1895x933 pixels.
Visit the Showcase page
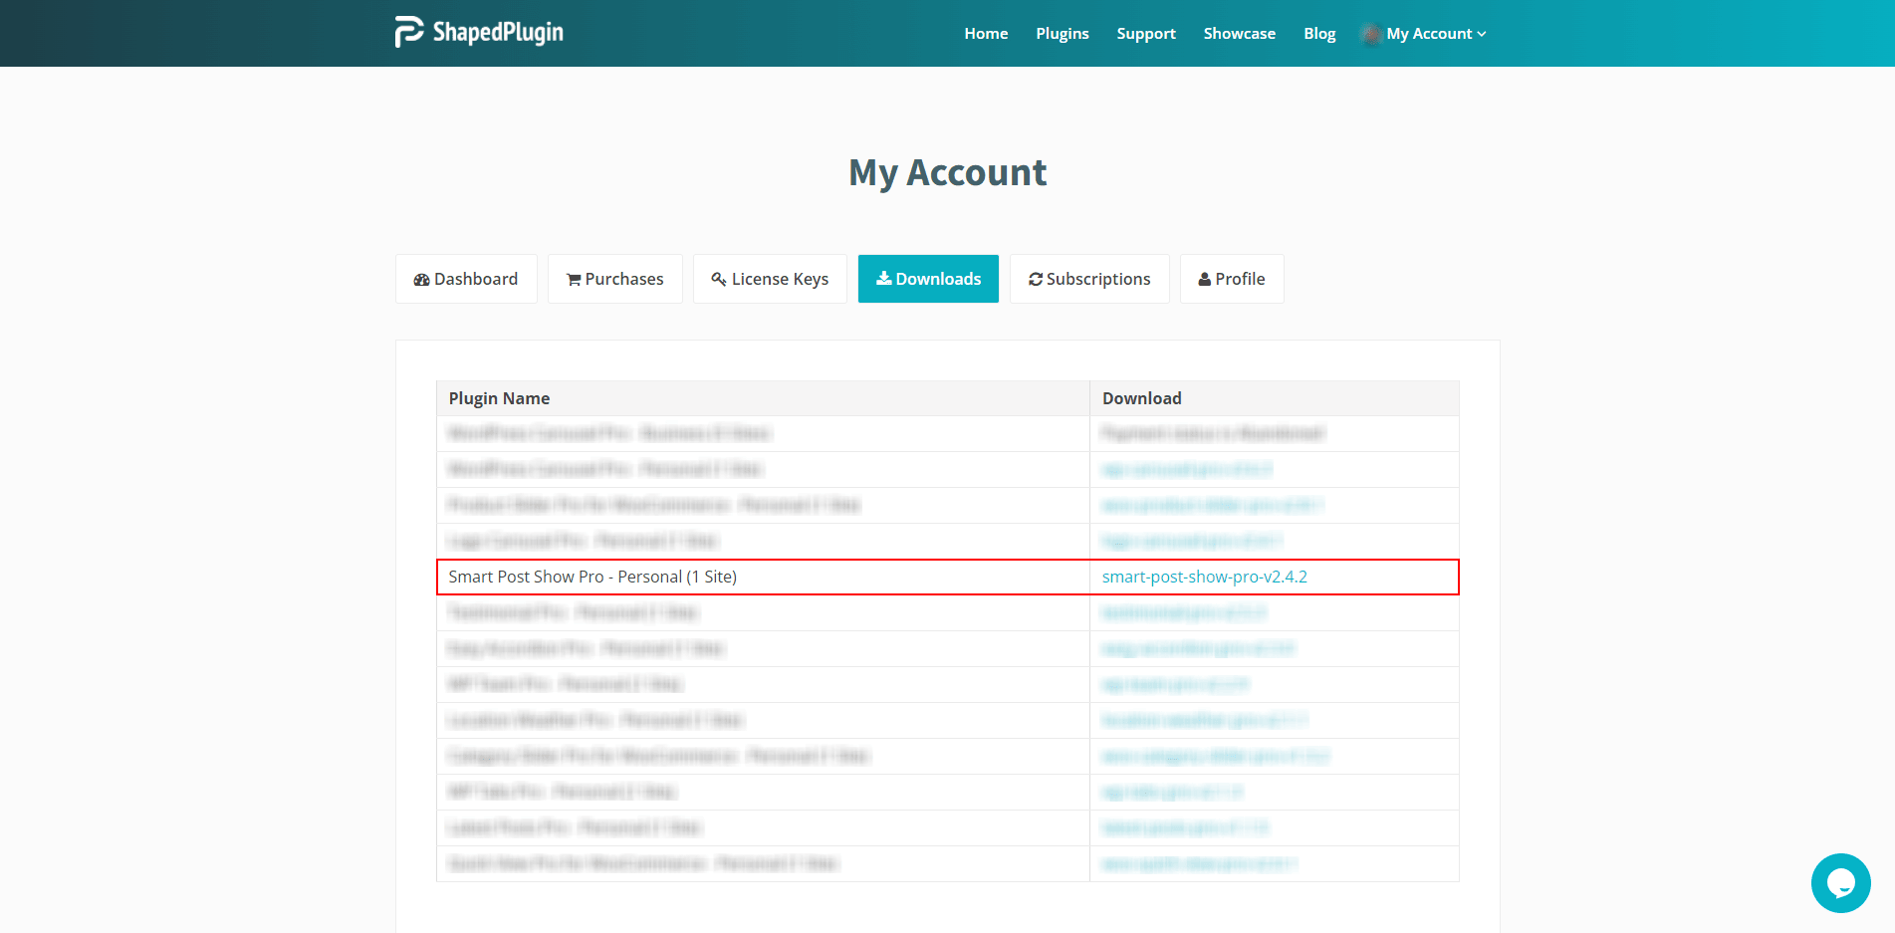pos(1239,34)
